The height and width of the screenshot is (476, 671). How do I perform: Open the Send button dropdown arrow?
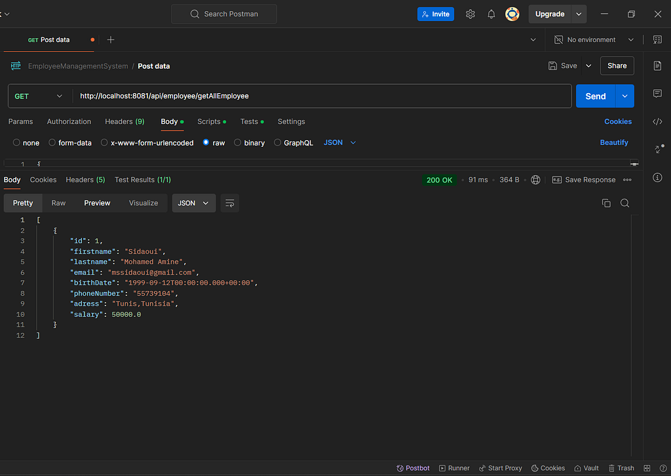tap(624, 96)
